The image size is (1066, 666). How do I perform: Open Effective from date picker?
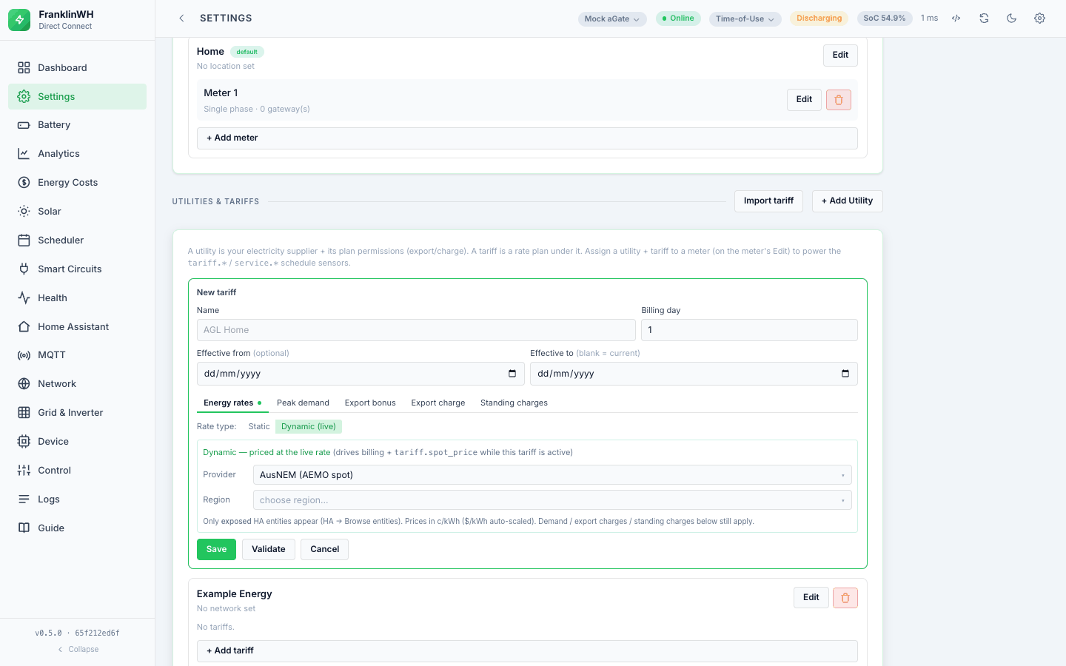tap(512, 374)
